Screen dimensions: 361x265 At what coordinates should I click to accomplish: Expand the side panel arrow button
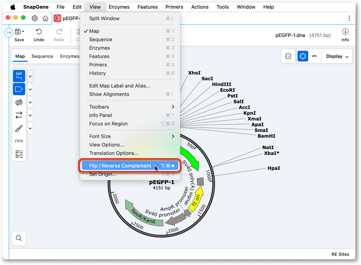(x=9, y=33)
